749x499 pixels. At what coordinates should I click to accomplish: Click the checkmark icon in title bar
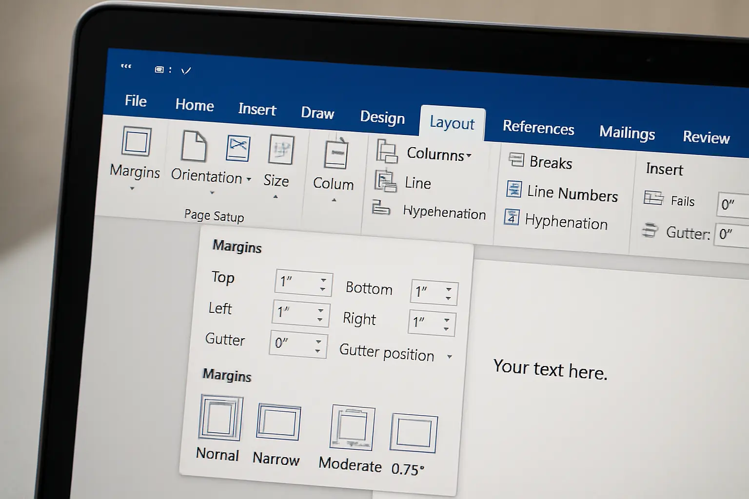(x=186, y=71)
